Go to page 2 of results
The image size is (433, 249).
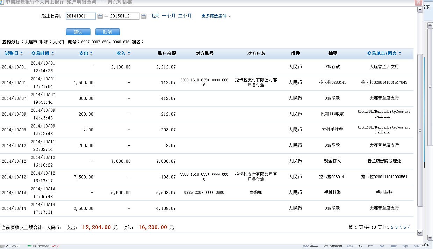click(x=392, y=227)
